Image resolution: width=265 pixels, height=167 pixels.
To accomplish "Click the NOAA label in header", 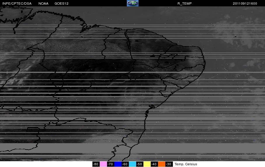I will click(43, 3).
